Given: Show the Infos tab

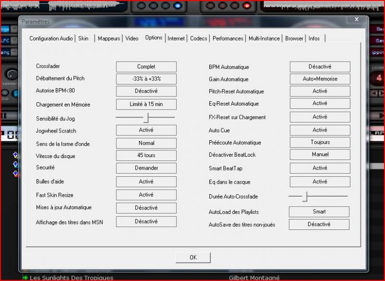Looking at the screenshot, I should click(314, 38).
